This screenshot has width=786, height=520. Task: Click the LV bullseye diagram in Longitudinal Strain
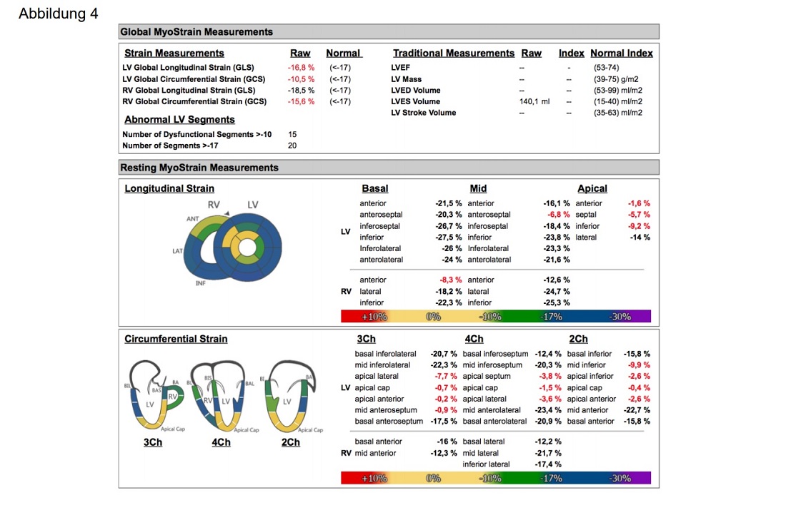pos(246,248)
